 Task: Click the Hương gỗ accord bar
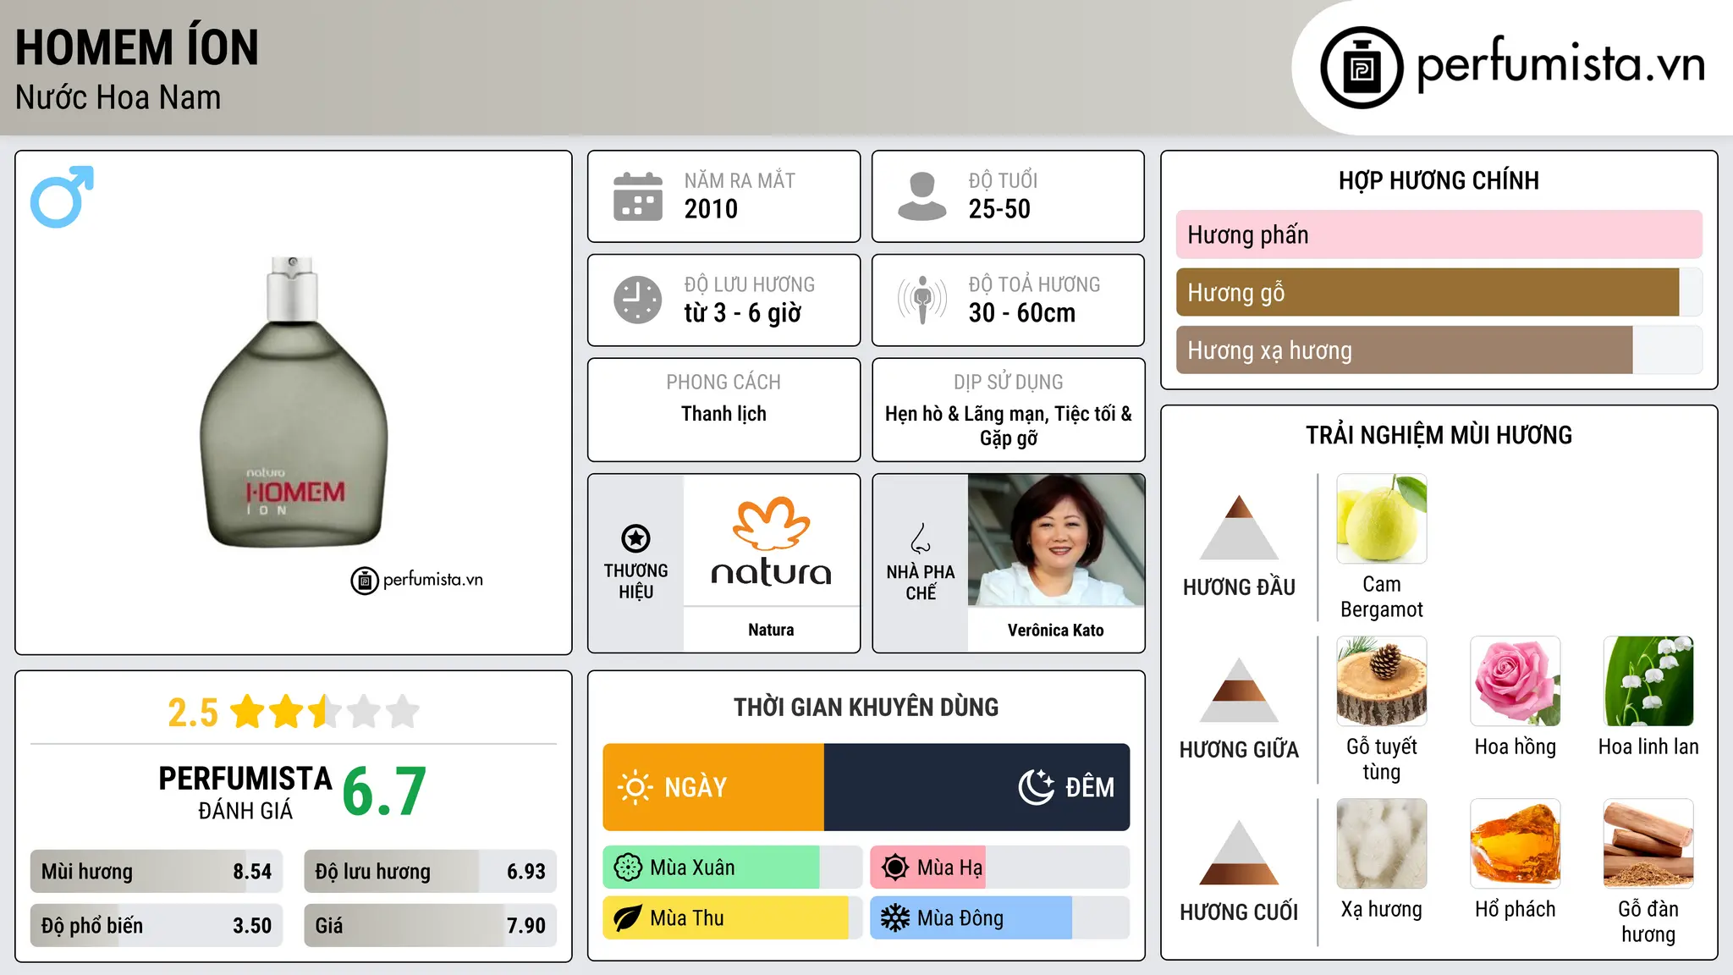point(1439,293)
